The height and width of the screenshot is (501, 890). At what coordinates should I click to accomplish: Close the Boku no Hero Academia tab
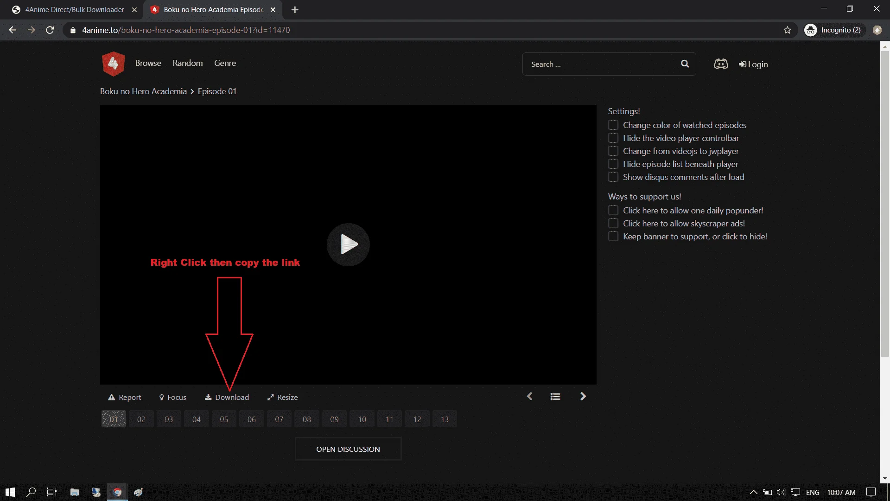tap(273, 10)
